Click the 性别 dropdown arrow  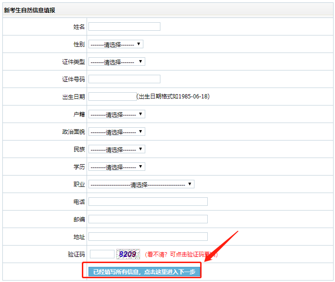pos(139,44)
